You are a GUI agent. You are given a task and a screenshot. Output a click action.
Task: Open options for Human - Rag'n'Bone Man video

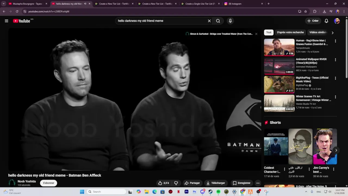coord(335,41)
